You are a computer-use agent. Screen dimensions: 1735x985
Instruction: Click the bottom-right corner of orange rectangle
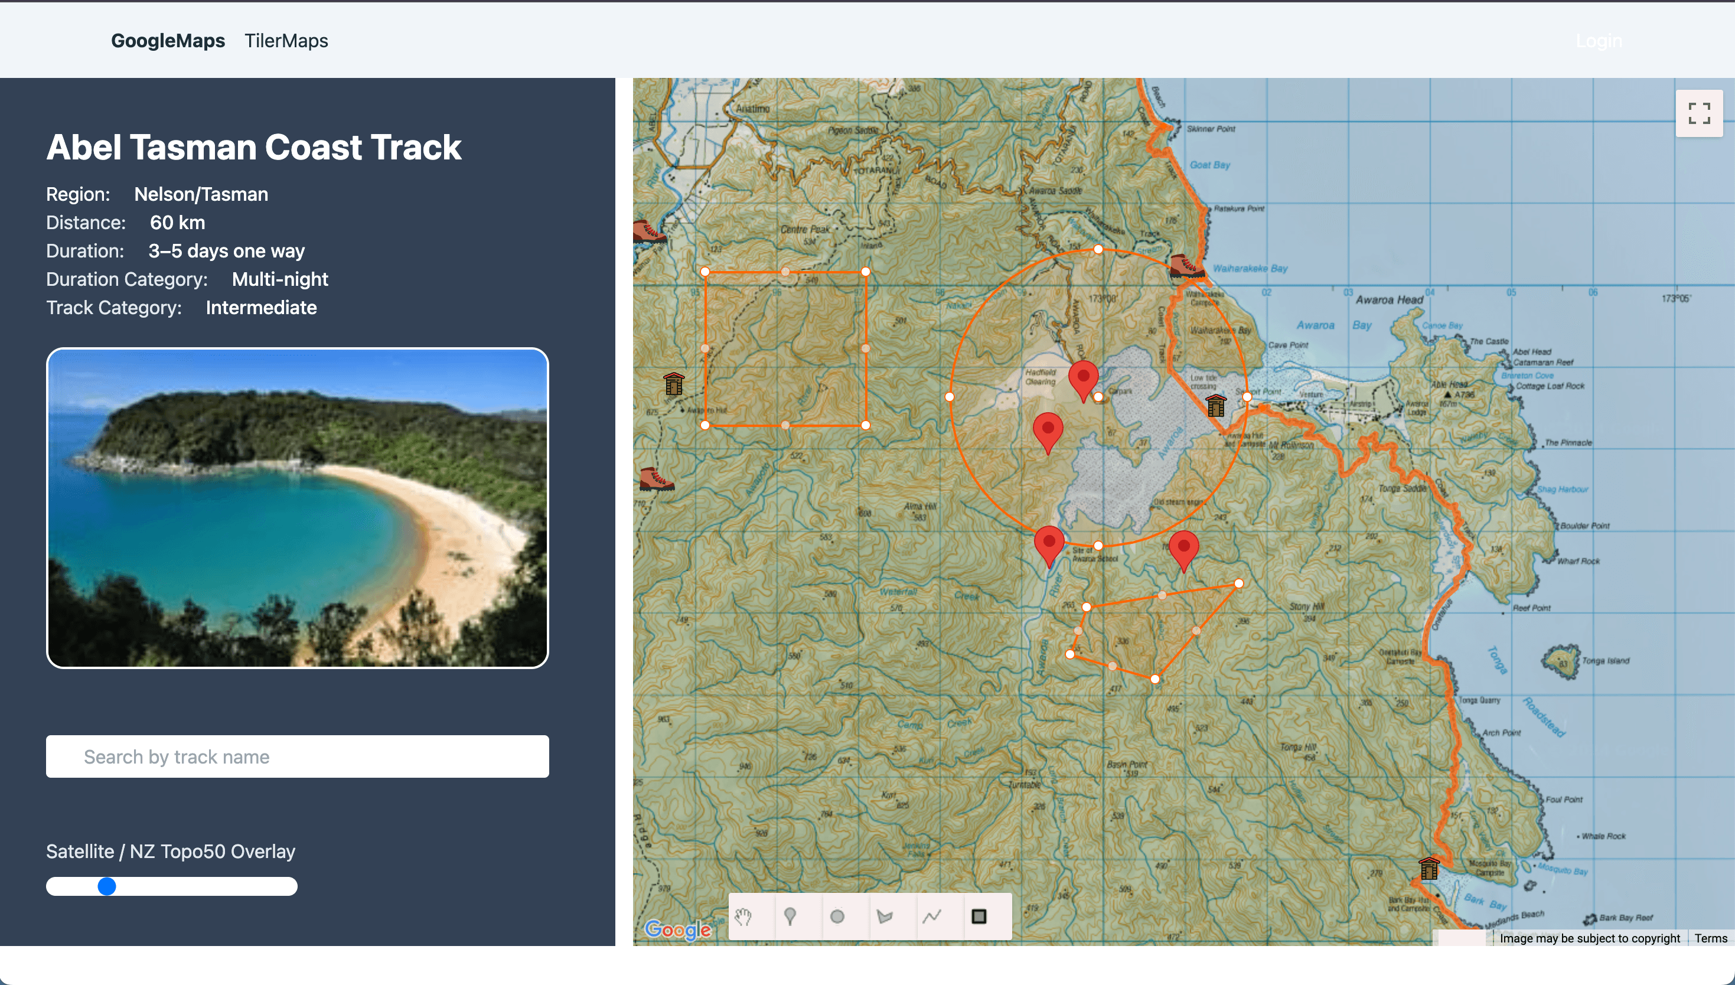pyautogui.click(x=866, y=425)
